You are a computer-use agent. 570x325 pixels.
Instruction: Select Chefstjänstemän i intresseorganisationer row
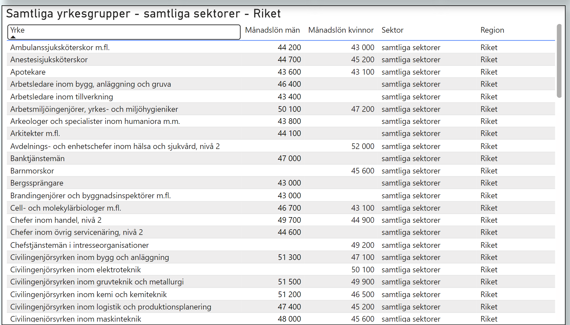pos(79,245)
